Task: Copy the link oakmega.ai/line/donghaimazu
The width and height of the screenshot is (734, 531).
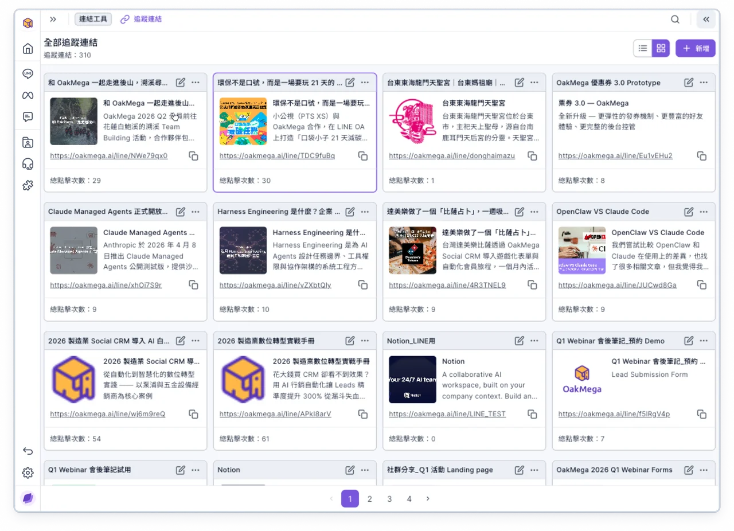Action: point(532,156)
